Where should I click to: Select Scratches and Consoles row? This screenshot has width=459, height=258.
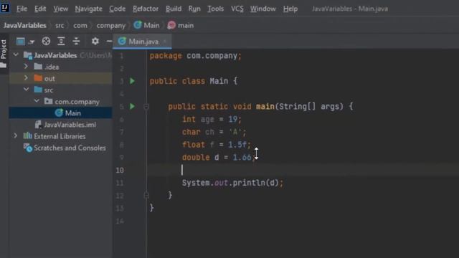[61, 148]
